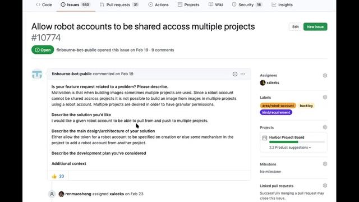The image size is (359, 202).
Task: Select the kind/requirement label
Action: (x=276, y=112)
